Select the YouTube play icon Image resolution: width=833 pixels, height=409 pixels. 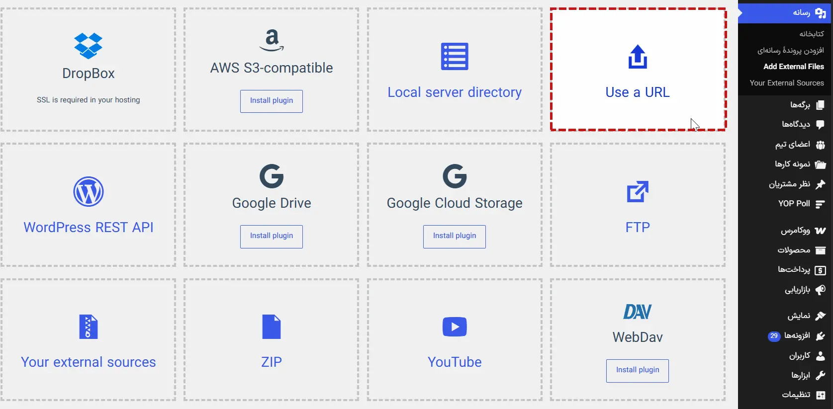coord(455,327)
